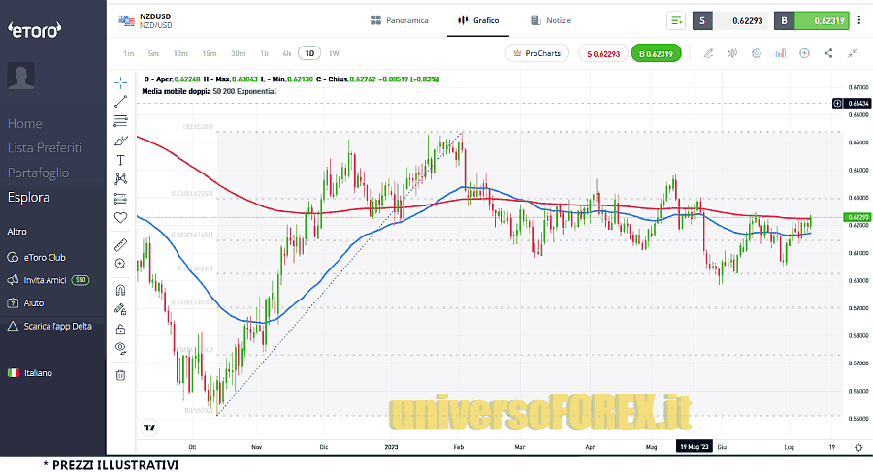Viewport: 873px width, 473px height.
Task: Toggle drawings visibility eye icon
Action: [120, 347]
